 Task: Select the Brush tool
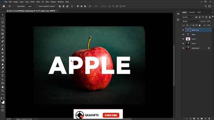tap(2, 45)
